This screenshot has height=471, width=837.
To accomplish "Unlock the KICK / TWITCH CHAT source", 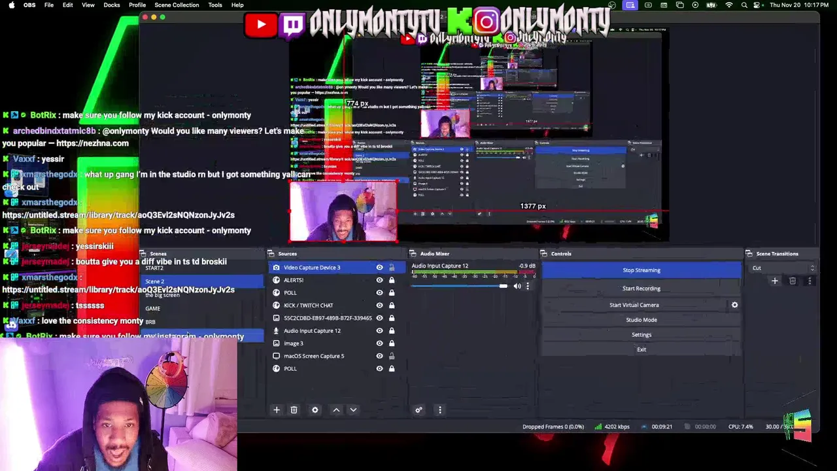I will coord(392,305).
